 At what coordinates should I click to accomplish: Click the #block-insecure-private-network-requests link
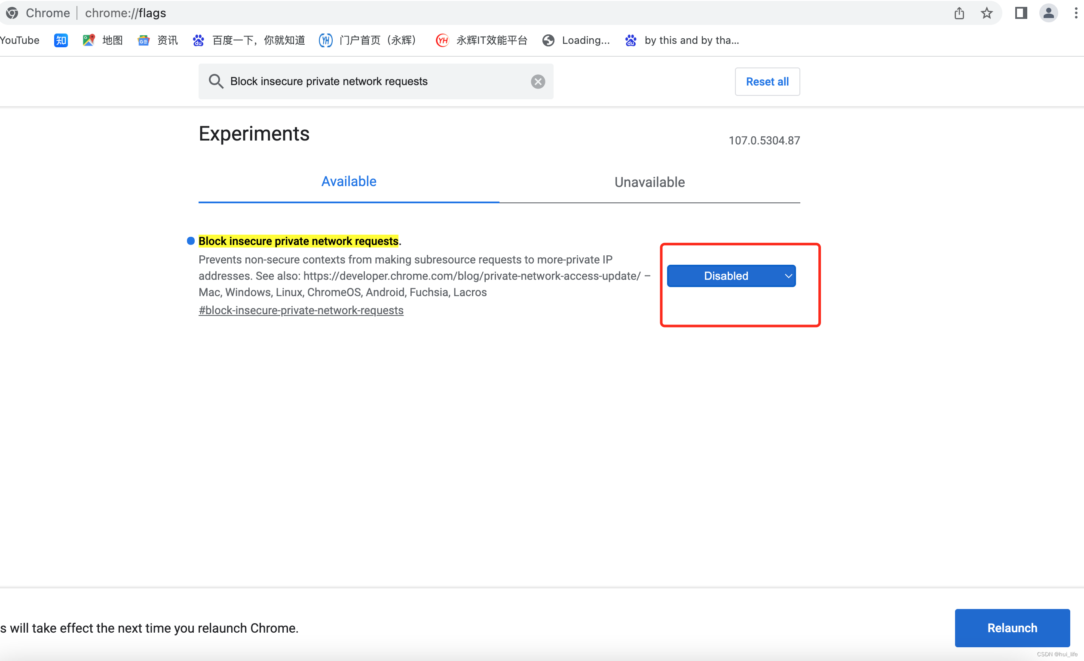(x=300, y=310)
